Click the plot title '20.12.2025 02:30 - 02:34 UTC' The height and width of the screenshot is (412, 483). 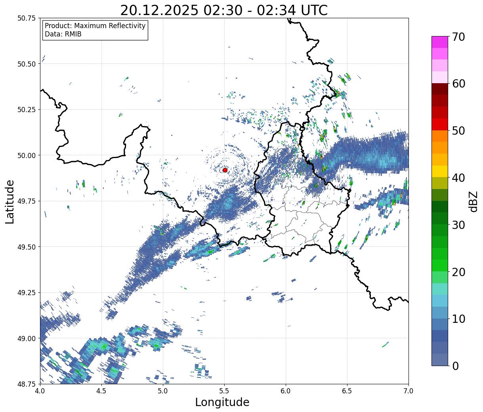[224, 10]
